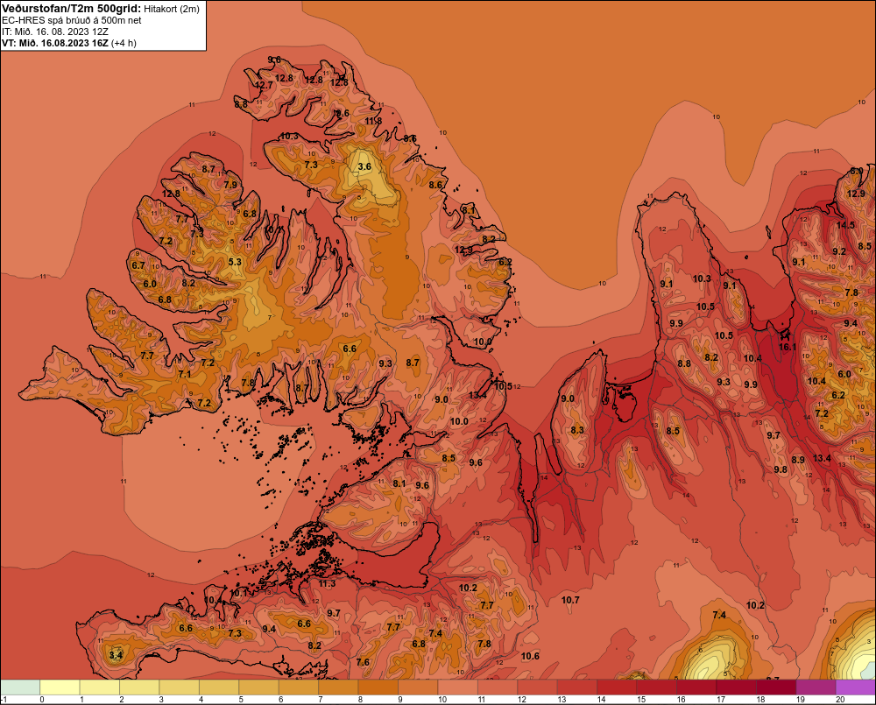
Task: Select the legend swatch between 16 and 17
Action: click(696, 687)
